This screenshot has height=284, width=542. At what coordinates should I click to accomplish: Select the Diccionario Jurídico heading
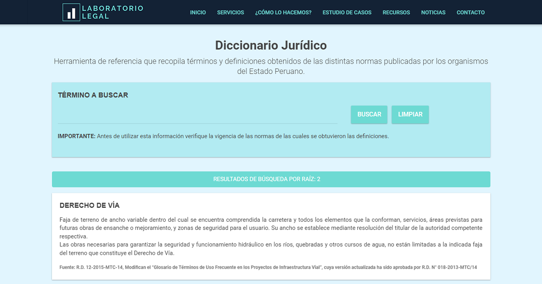(x=271, y=46)
